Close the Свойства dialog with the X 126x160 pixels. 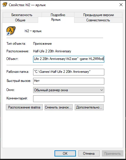121,5
